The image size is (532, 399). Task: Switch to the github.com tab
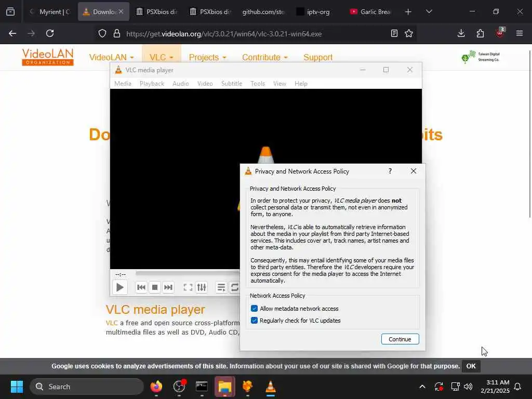click(x=263, y=11)
